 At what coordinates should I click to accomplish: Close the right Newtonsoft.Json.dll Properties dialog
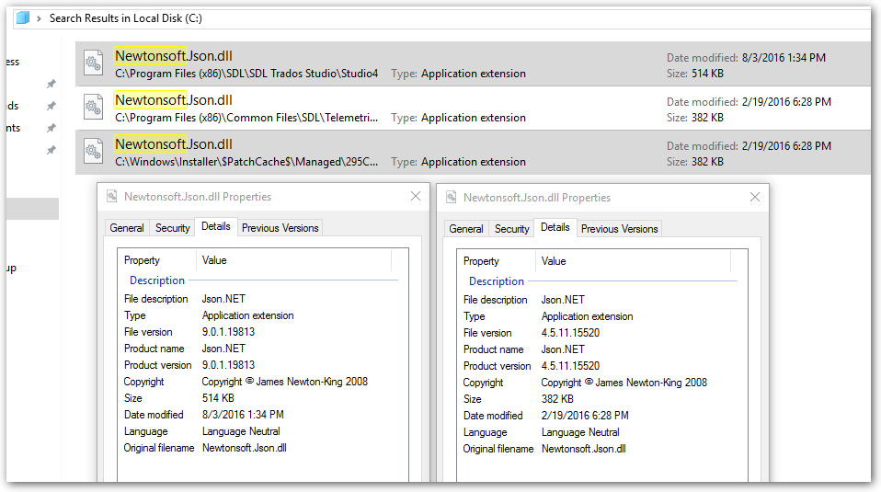click(755, 198)
